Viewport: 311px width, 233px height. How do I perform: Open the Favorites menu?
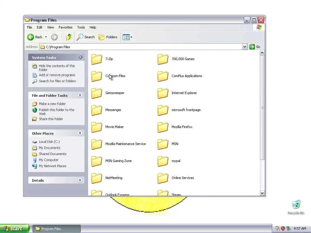click(66, 27)
